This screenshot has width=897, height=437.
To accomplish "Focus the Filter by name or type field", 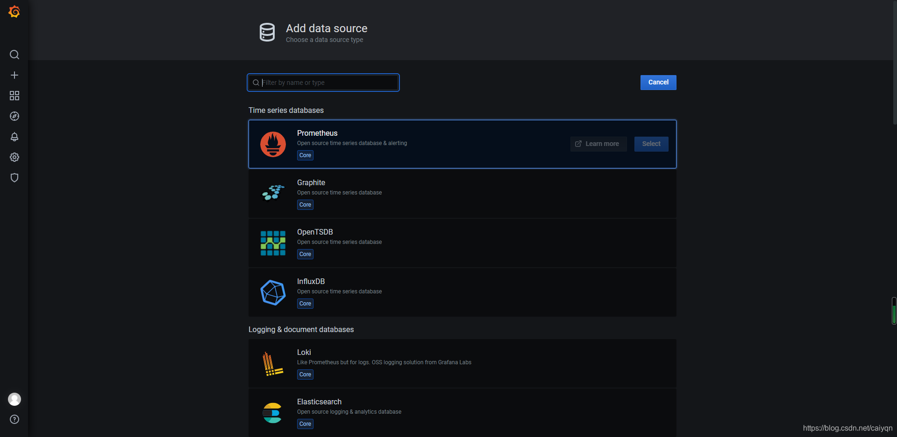I will (x=323, y=83).
